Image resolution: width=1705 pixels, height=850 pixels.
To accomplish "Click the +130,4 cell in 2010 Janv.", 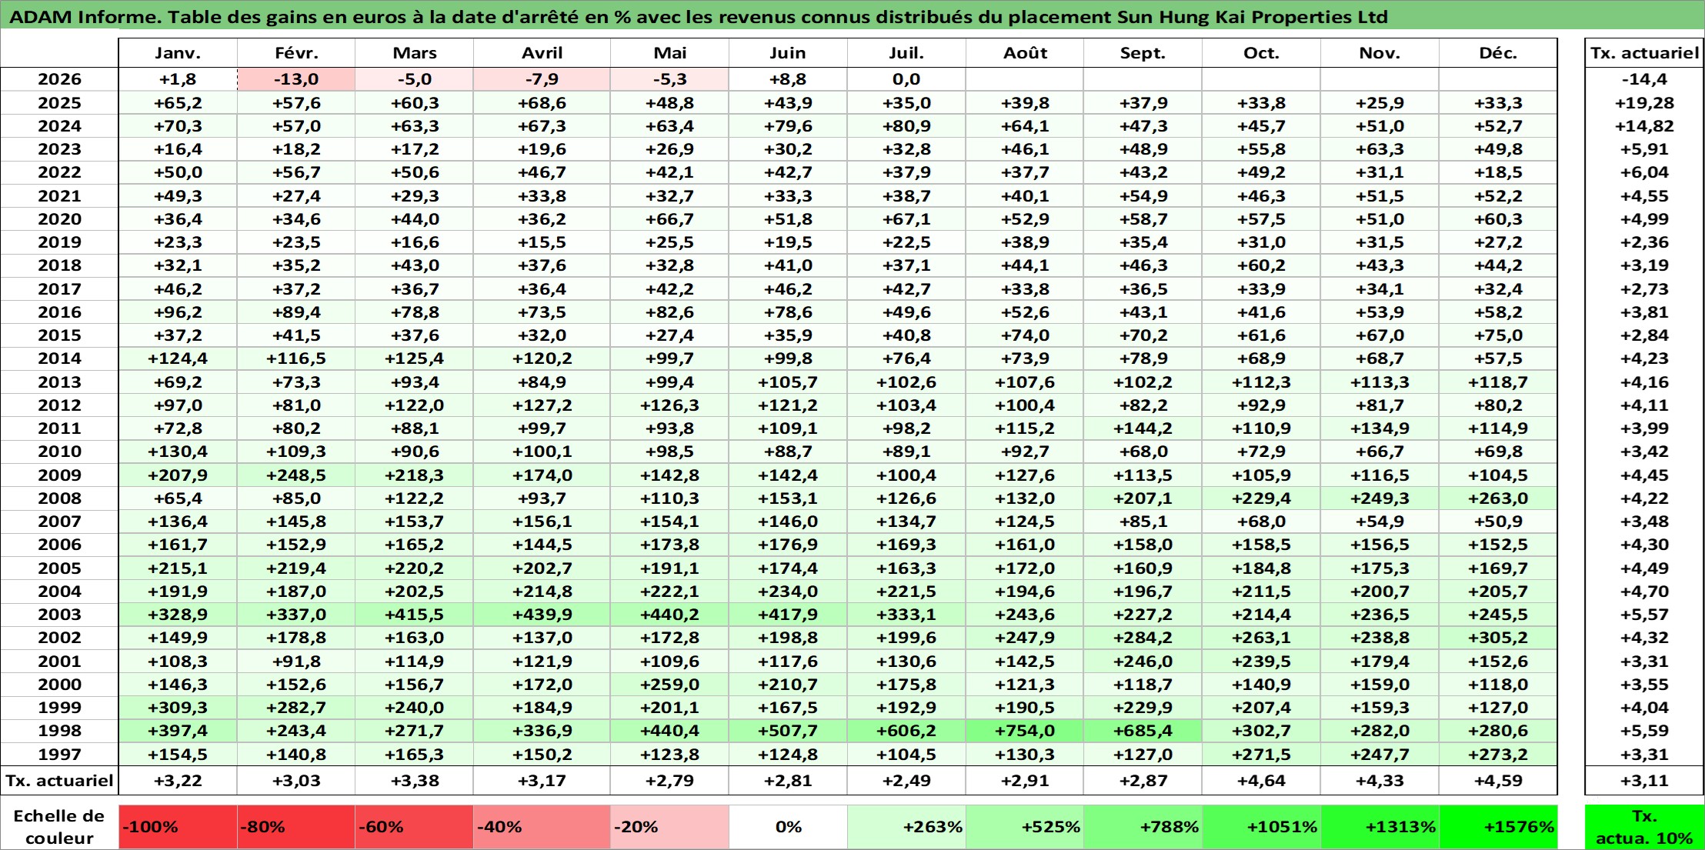I will tap(178, 452).
